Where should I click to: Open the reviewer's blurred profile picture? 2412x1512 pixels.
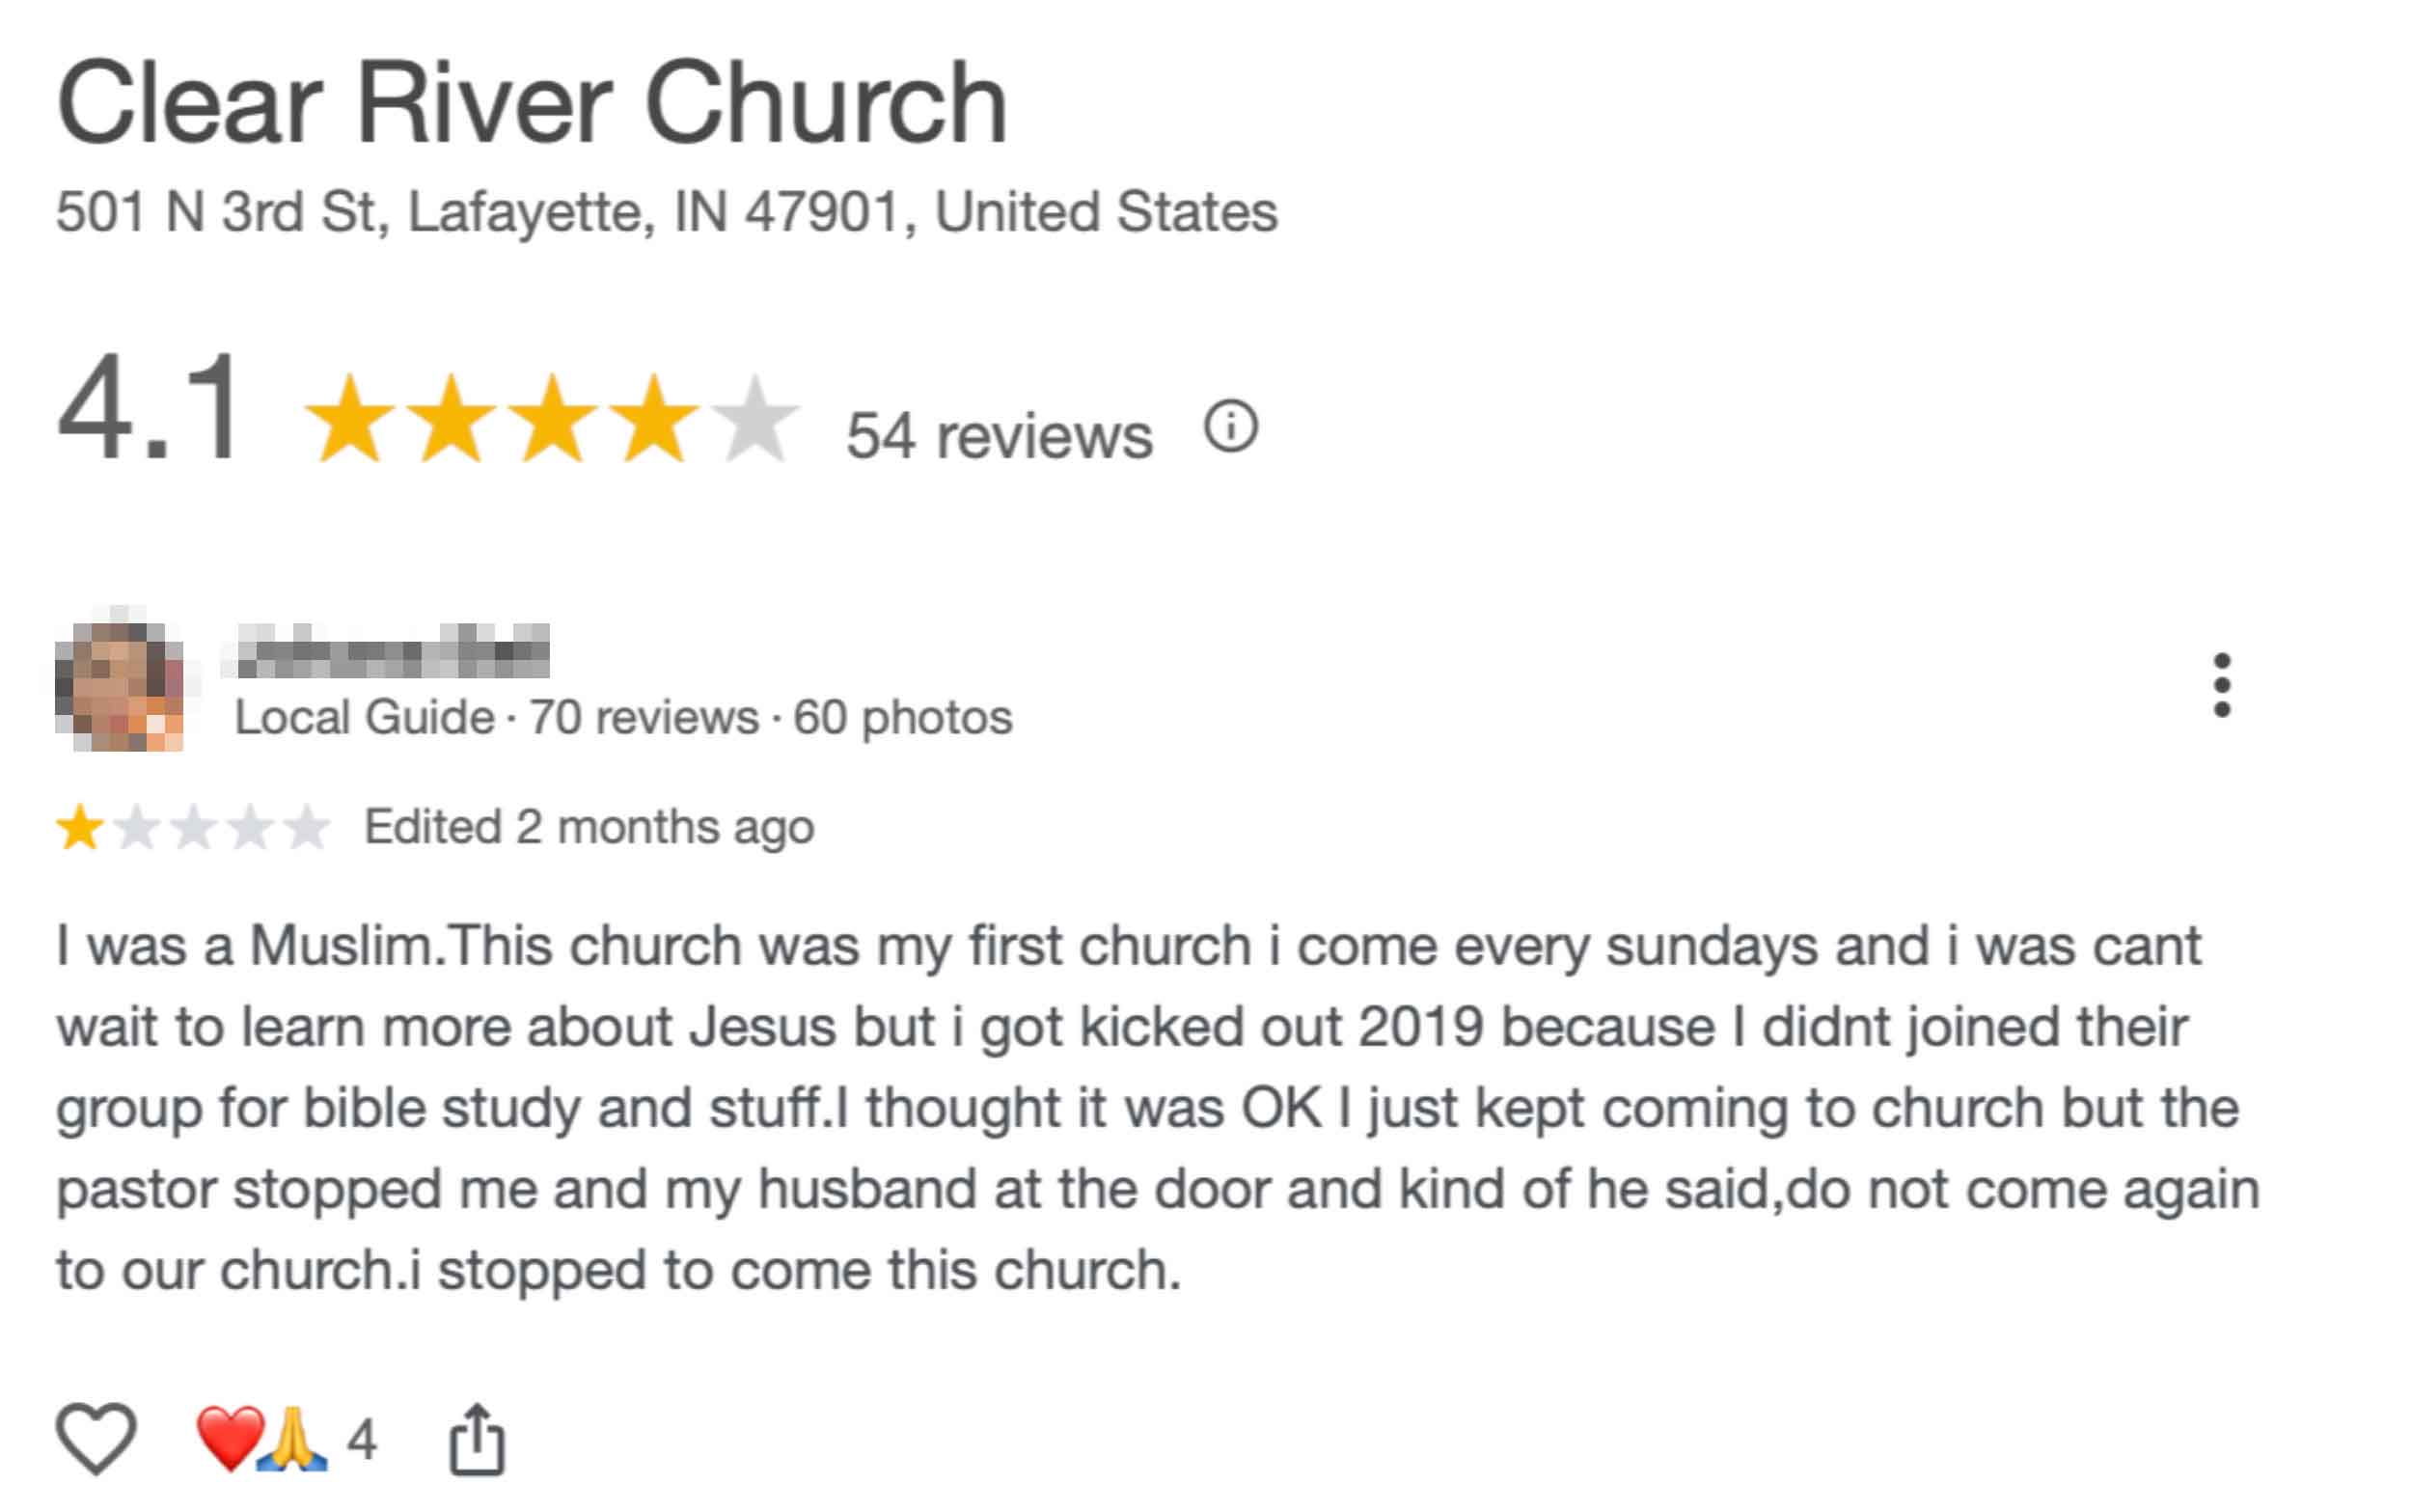pyautogui.click(x=119, y=685)
